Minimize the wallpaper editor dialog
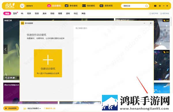Screen dimensions: 173x112 (144, 23)
